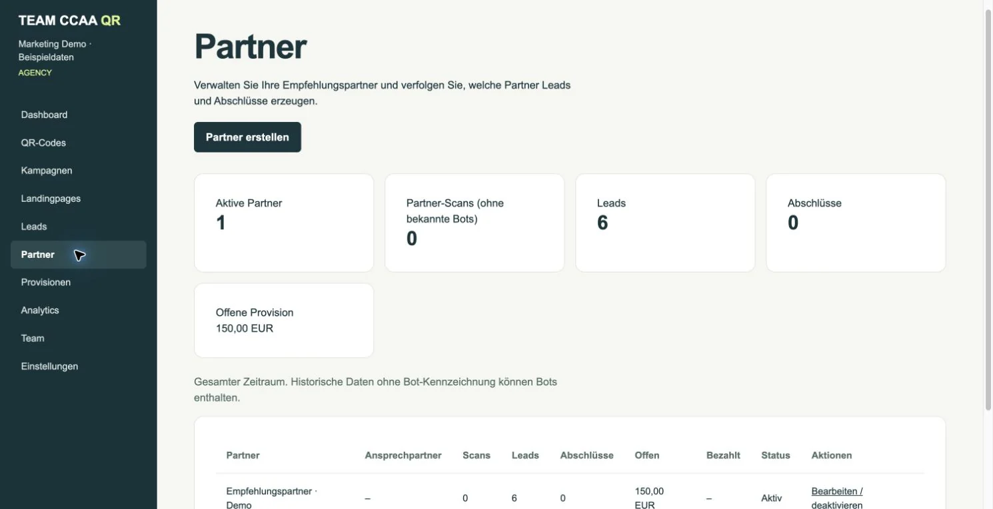Click the Leads stat card showing 6
Screen dimensions: 993x509
(665, 223)
